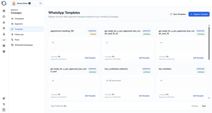Click the app logo icon in top-left corner
212x113 pixels.
[x=4, y=3]
